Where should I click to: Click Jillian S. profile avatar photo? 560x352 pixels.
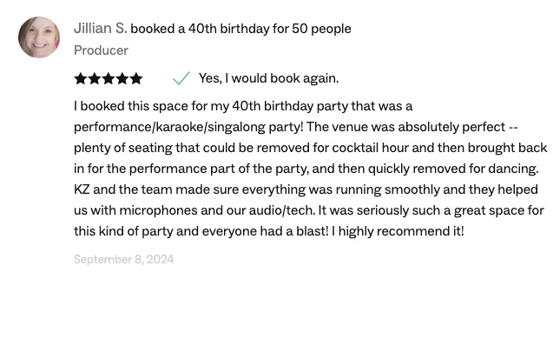(x=39, y=37)
